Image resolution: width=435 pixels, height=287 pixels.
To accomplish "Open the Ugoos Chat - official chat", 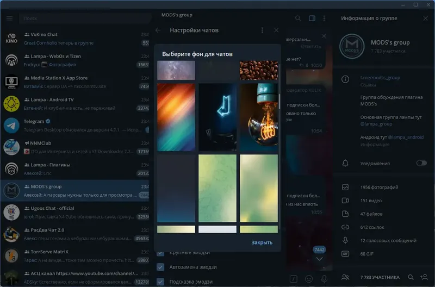I will point(75,213).
